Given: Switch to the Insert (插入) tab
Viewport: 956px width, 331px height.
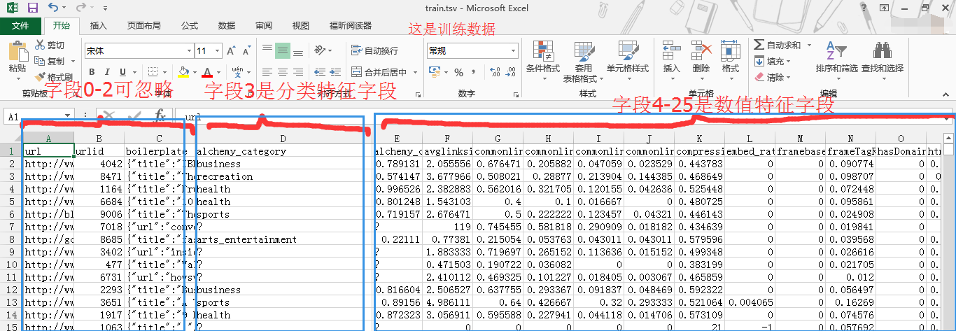Looking at the screenshot, I should click(x=99, y=25).
